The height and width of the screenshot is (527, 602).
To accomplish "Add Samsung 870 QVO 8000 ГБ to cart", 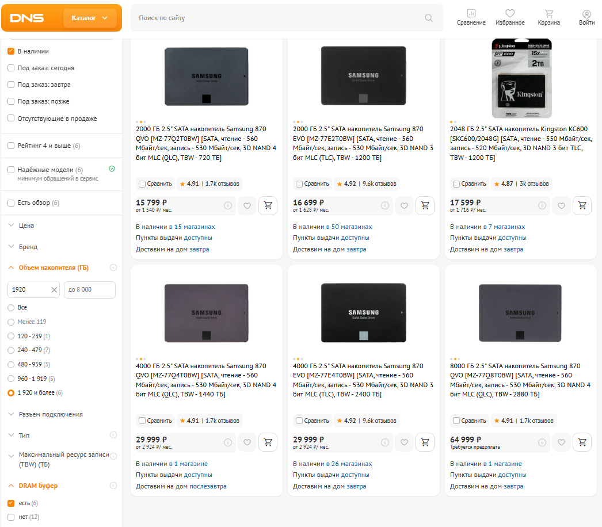I will [582, 442].
